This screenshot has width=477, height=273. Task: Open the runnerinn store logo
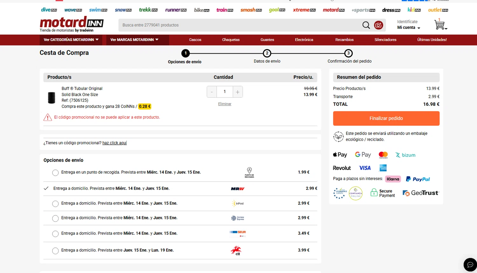click(x=176, y=10)
